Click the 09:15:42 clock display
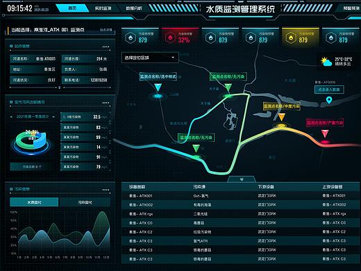Viewport: 361px width, 271px height. (x=19, y=8)
